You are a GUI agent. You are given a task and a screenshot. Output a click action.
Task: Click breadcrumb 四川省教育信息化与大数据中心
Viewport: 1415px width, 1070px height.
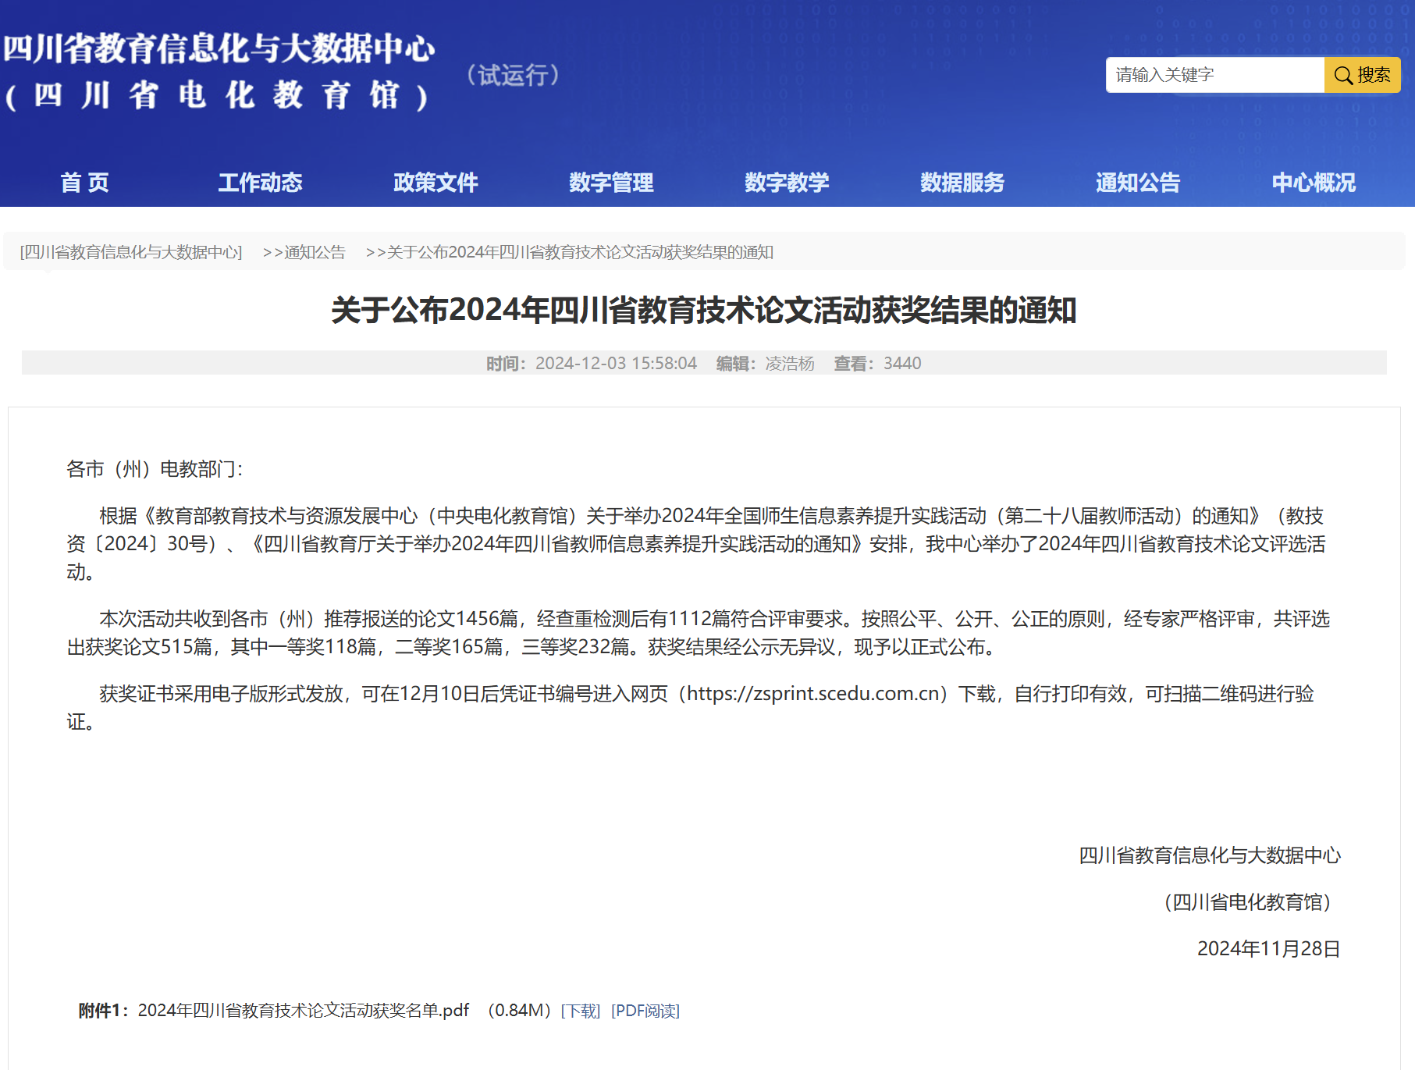tap(131, 252)
